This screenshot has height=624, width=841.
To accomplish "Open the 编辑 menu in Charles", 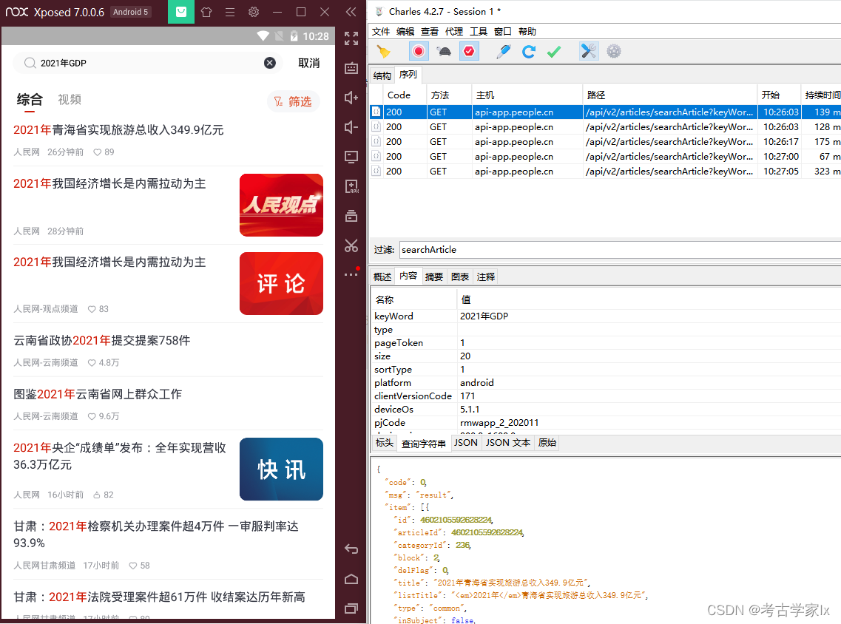I will (405, 32).
